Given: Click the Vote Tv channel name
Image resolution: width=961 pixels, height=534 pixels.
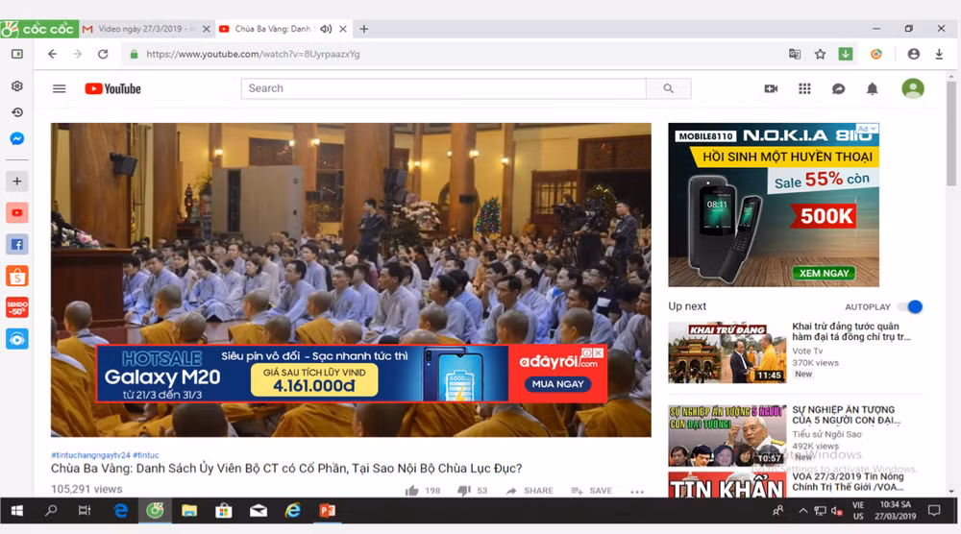Looking at the screenshot, I should coord(807,351).
